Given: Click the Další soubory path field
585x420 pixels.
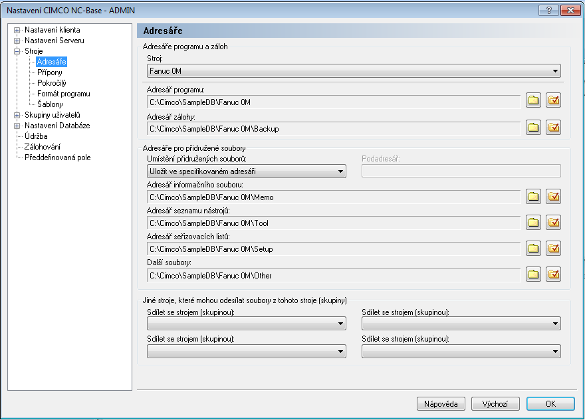Looking at the screenshot, I should 334,276.
